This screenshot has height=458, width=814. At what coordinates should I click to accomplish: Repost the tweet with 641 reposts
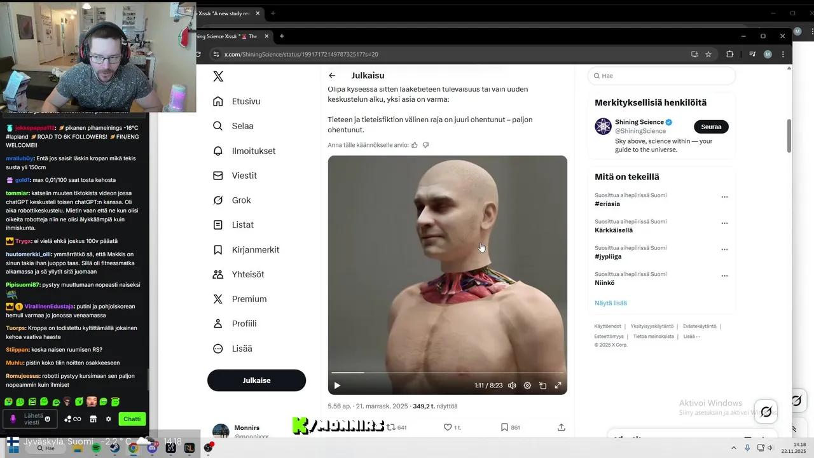[397, 427]
